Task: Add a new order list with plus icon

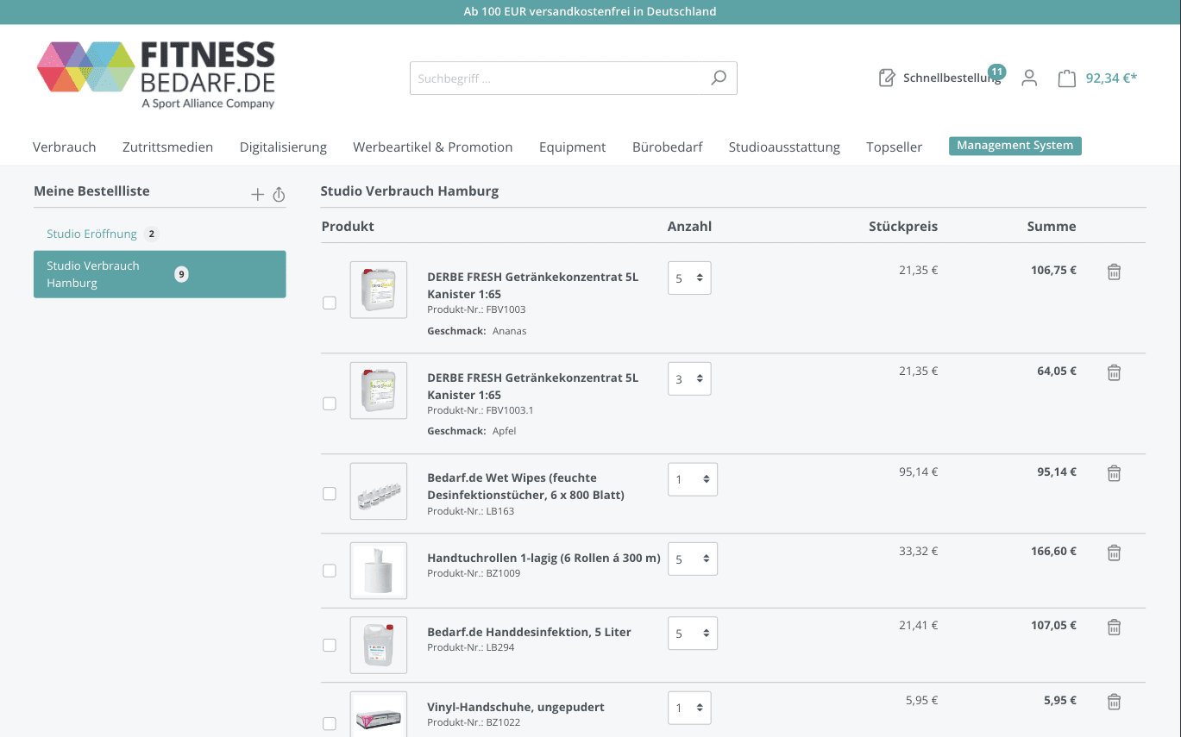Action: point(257,195)
